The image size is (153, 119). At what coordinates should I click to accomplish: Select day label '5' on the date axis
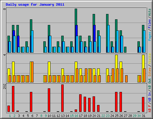pos(28,116)
